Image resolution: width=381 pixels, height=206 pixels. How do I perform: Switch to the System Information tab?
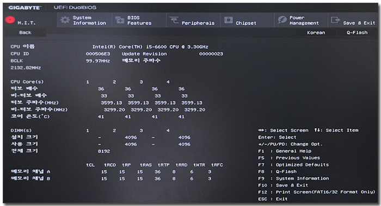(x=89, y=21)
